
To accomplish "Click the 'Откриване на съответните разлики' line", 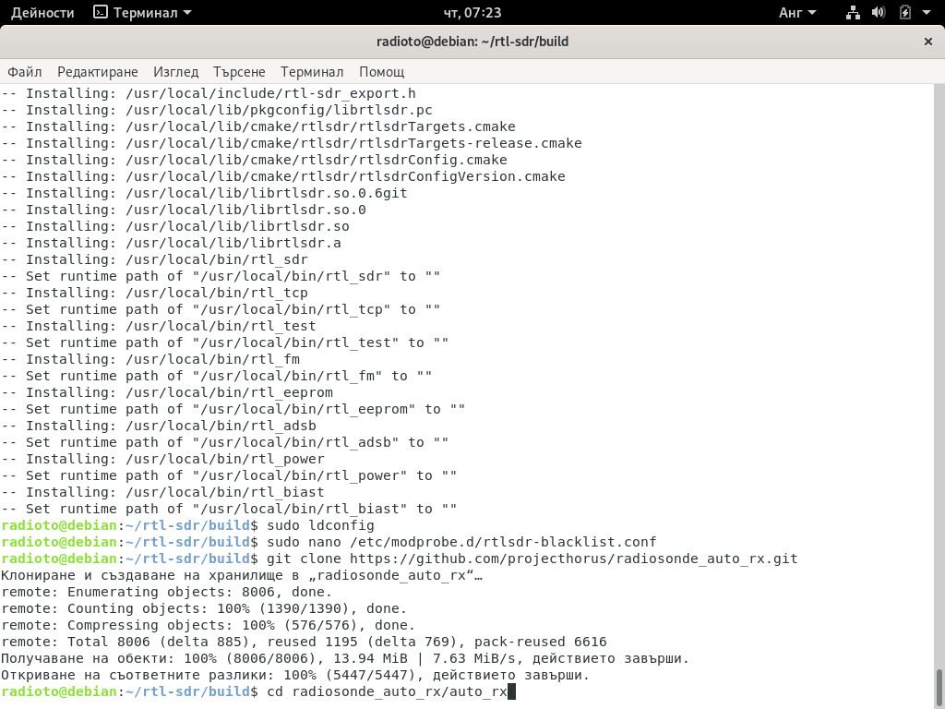I will click(295, 675).
